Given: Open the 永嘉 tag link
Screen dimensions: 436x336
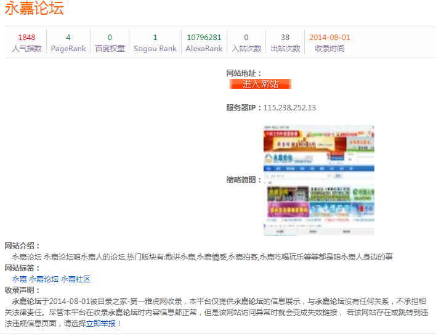Looking at the screenshot, I should (x=20, y=279).
